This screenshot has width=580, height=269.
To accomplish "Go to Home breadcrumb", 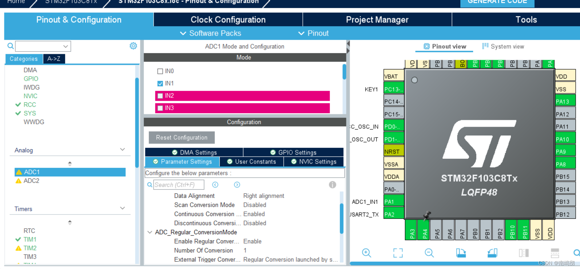I will tap(16, 2).
